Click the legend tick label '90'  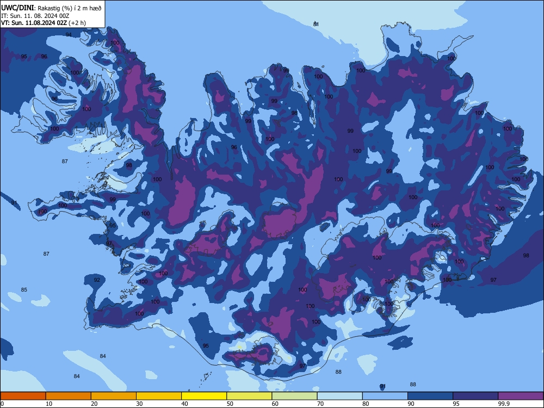pos(411,404)
